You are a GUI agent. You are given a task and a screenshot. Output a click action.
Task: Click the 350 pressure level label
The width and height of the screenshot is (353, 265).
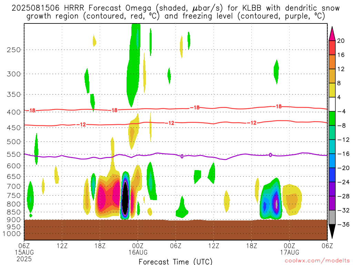tap(14, 95)
